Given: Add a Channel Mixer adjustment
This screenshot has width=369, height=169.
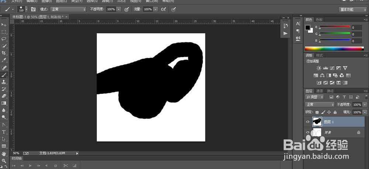Looking at the screenshot, I should (x=342, y=75).
